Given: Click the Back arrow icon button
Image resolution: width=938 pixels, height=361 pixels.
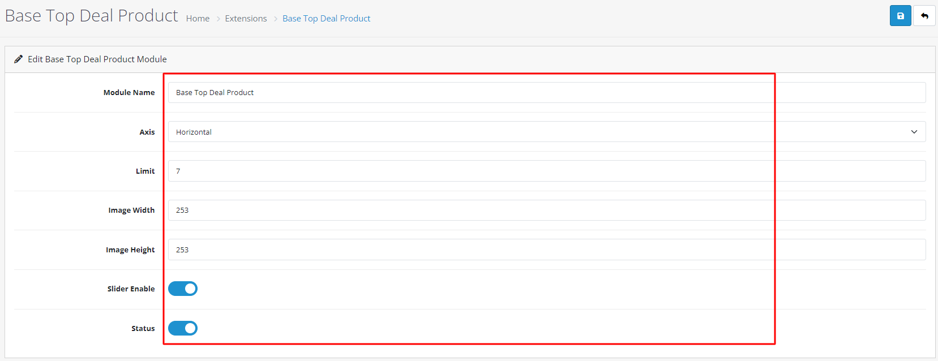Looking at the screenshot, I should click(x=924, y=16).
